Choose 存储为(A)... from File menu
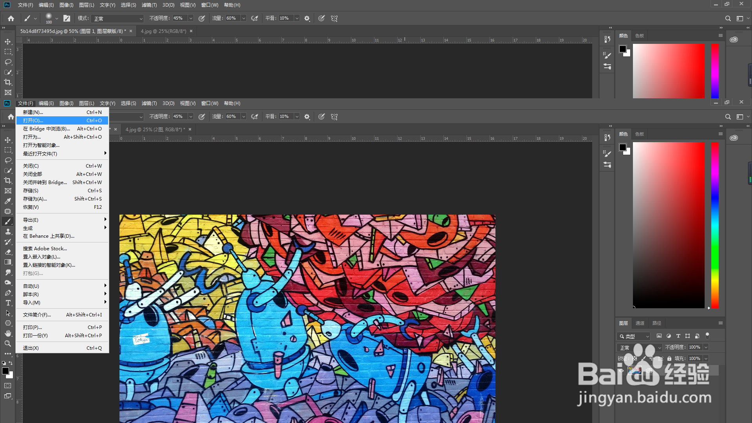This screenshot has width=752, height=423. tap(62, 199)
